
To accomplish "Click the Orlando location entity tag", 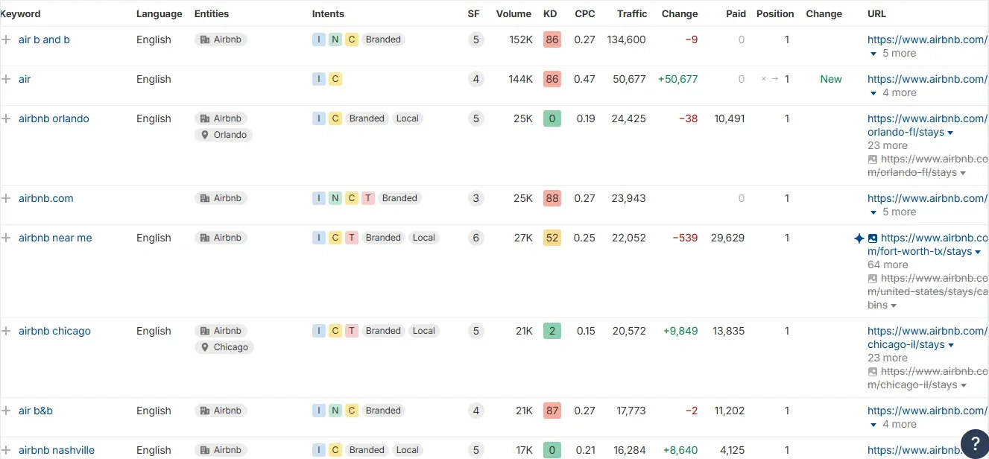I will [x=224, y=135].
